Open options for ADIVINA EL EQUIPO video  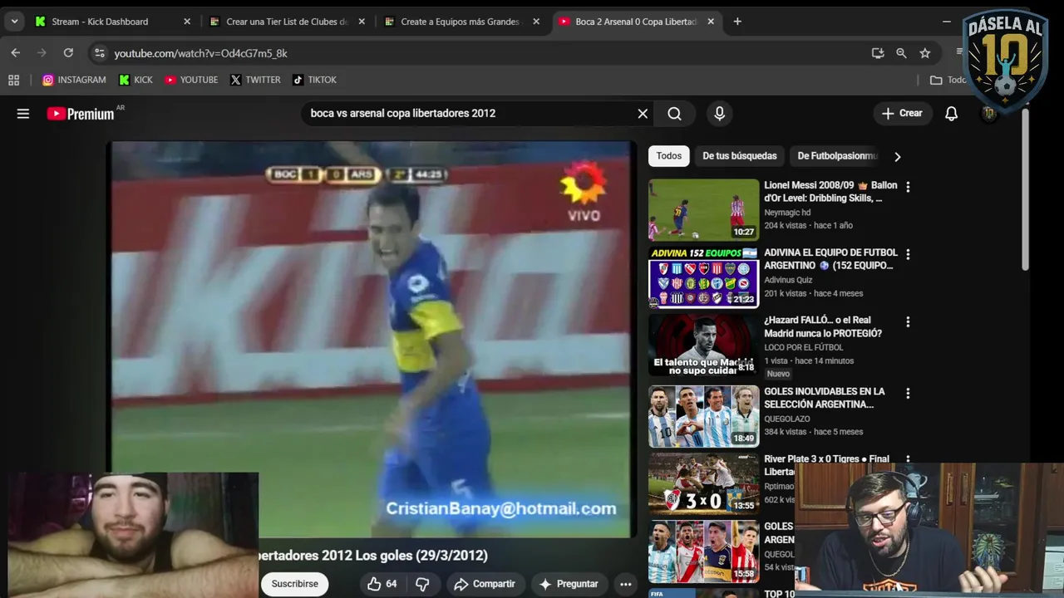pyautogui.click(x=908, y=254)
